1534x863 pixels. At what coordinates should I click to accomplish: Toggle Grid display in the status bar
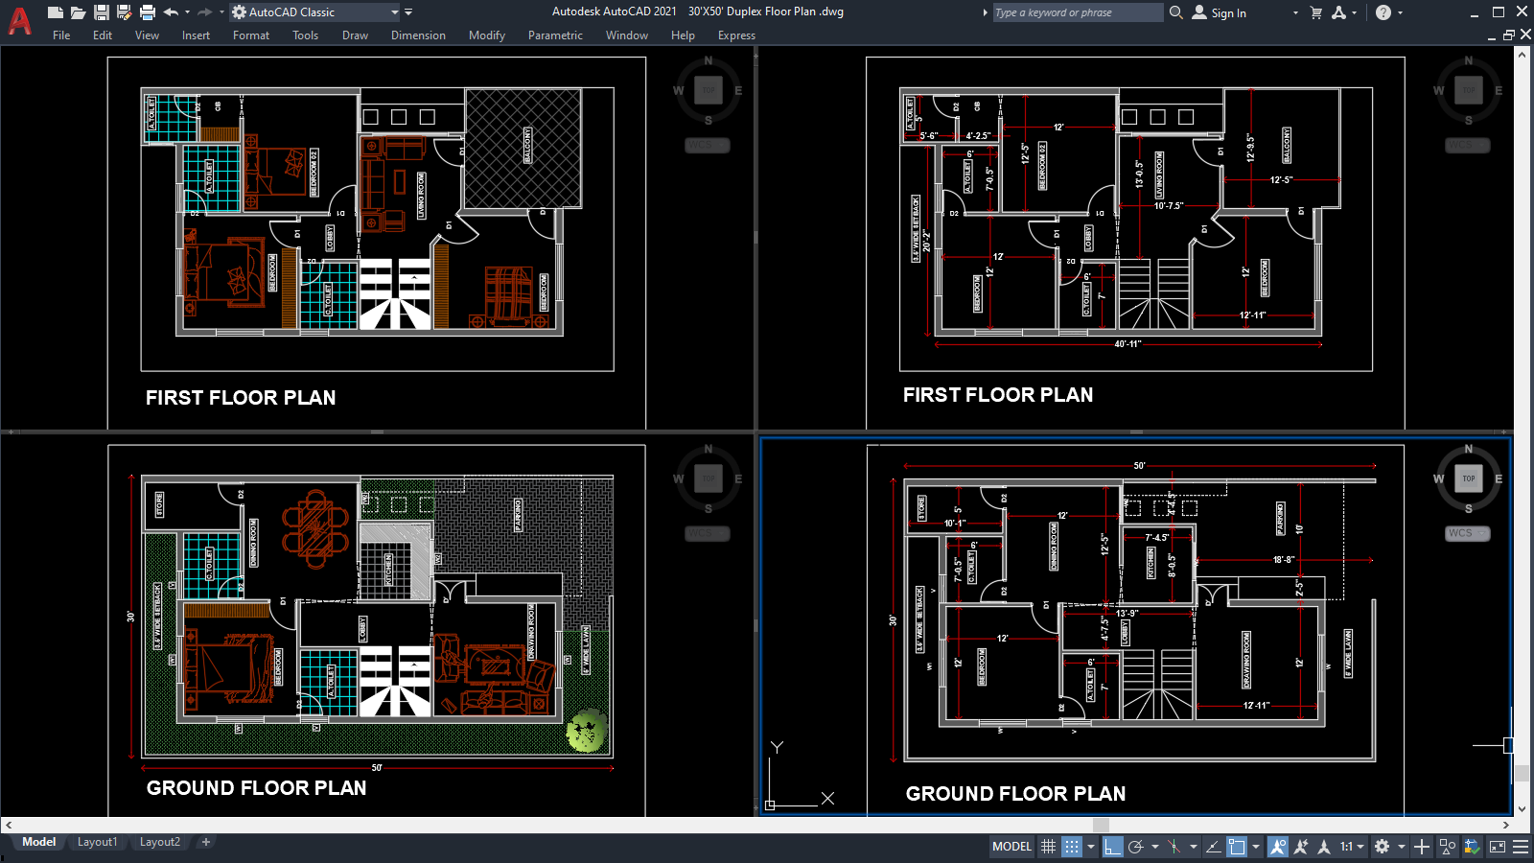point(1047,847)
